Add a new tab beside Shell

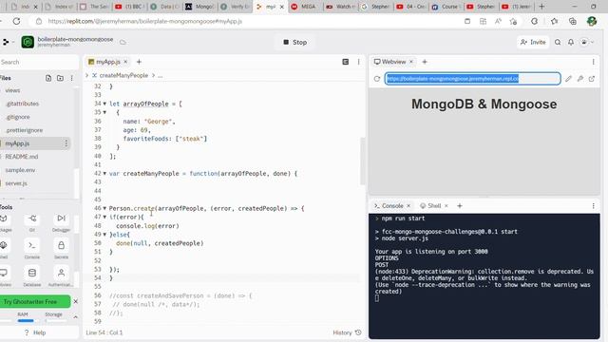point(460,206)
